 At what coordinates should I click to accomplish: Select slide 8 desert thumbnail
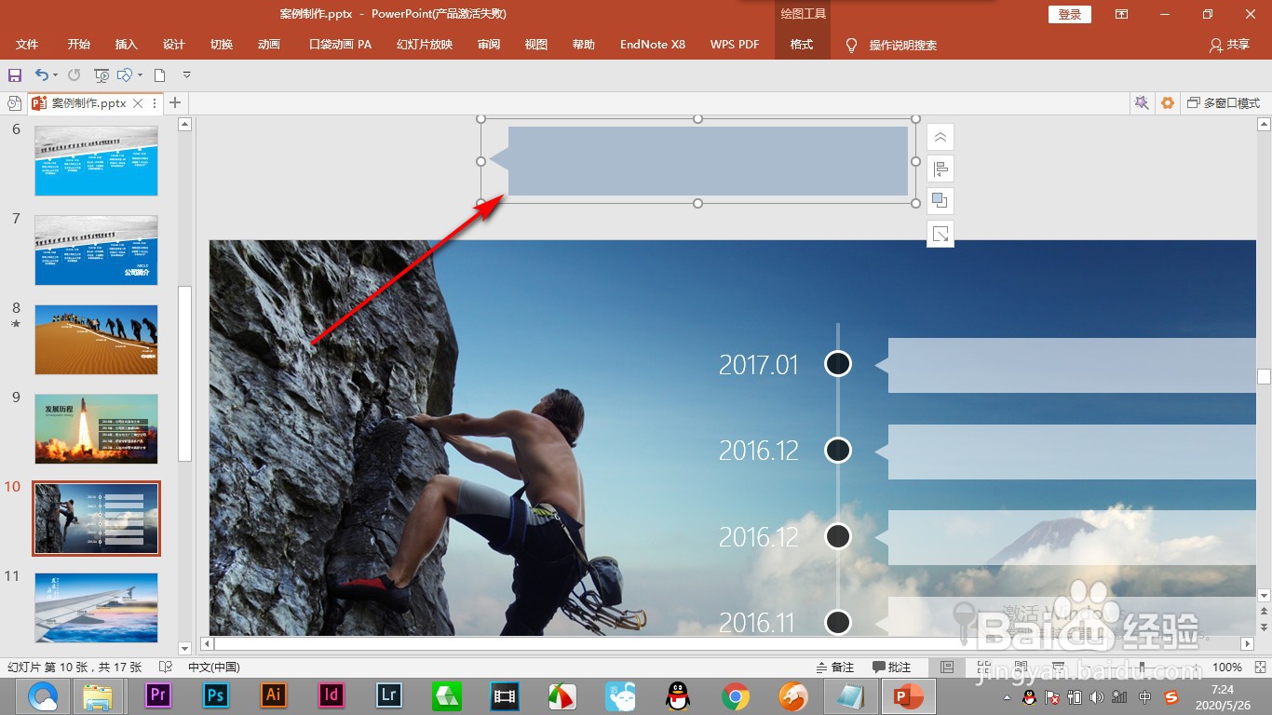click(x=96, y=340)
